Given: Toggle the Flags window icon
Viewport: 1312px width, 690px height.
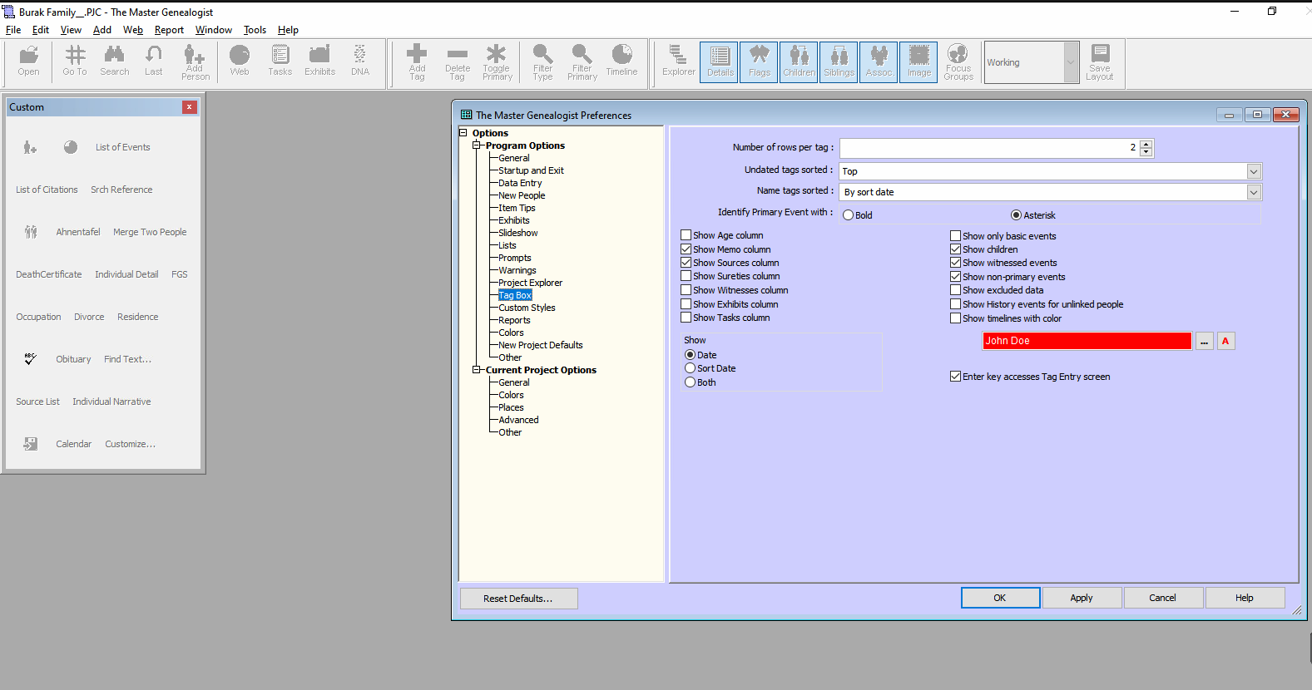Looking at the screenshot, I should pyautogui.click(x=759, y=62).
